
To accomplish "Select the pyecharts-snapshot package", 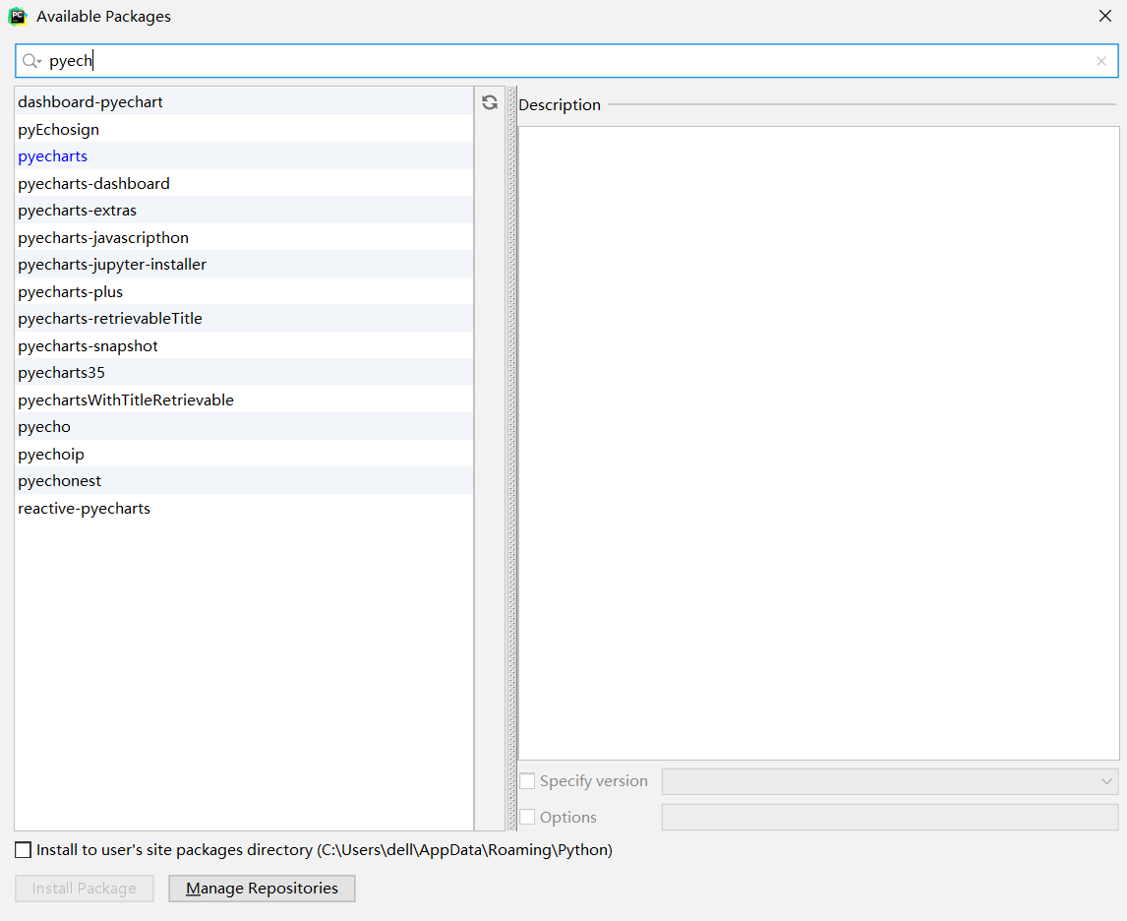I will point(88,345).
